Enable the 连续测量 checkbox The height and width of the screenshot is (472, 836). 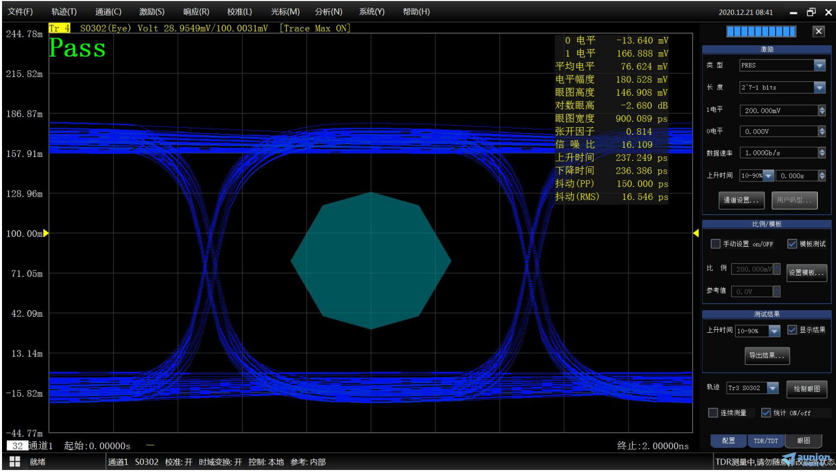pyautogui.click(x=713, y=413)
